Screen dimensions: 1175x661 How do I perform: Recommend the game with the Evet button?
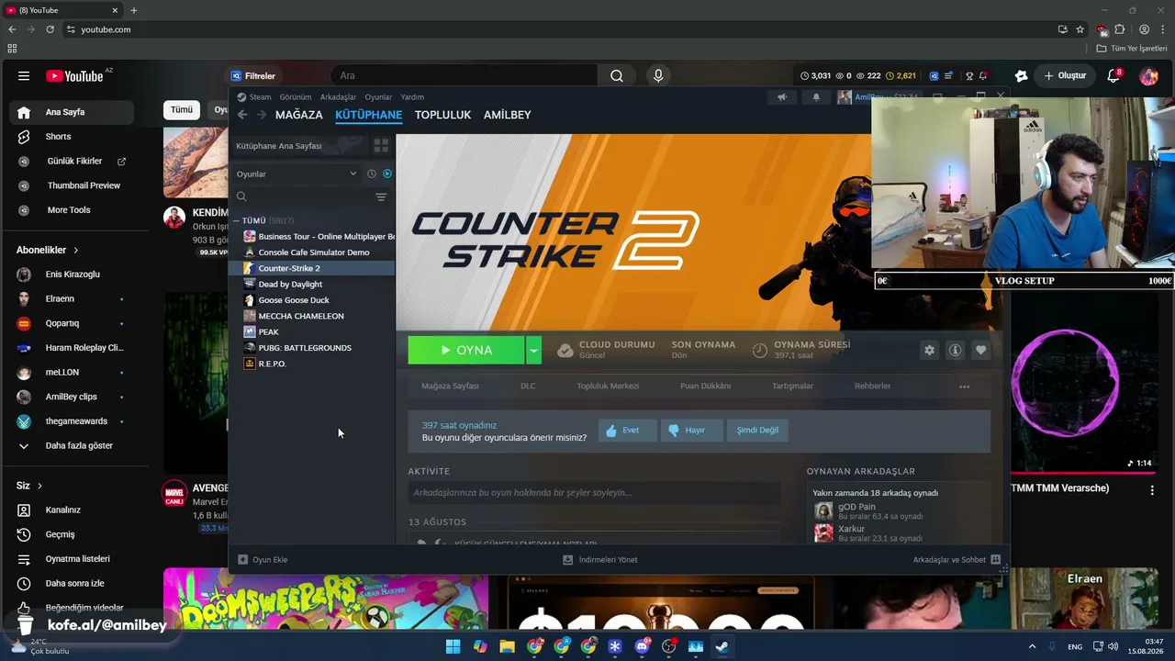coord(627,430)
